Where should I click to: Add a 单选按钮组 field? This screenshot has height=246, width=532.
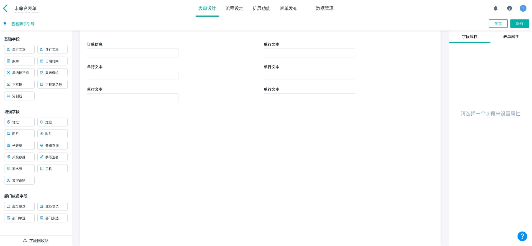pos(19,73)
